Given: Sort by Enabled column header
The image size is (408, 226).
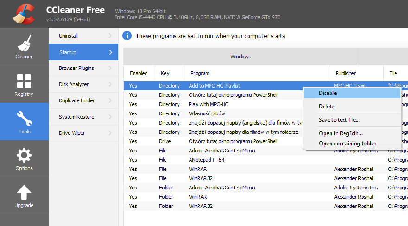Looking at the screenshot, I should click(x=139, y=73).
